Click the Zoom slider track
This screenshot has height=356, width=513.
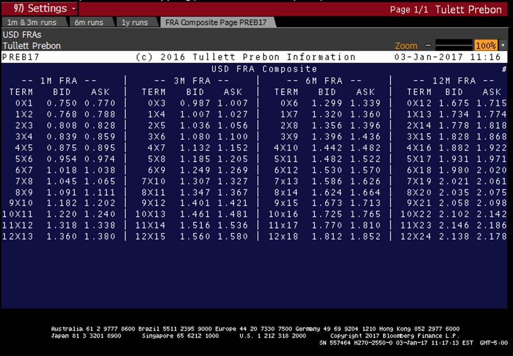click(454, 45)
